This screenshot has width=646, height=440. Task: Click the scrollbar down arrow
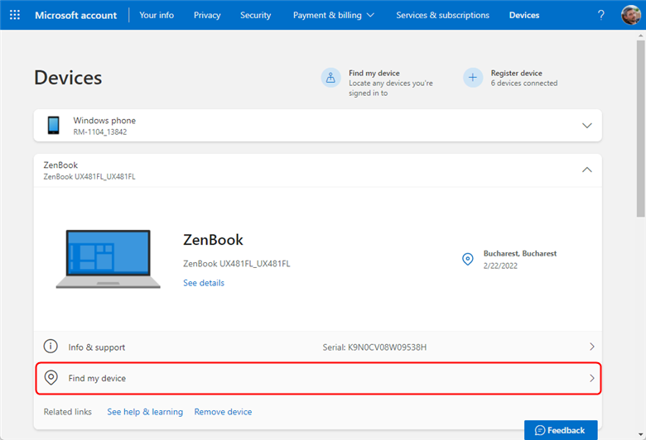click(x=640, y=435)
